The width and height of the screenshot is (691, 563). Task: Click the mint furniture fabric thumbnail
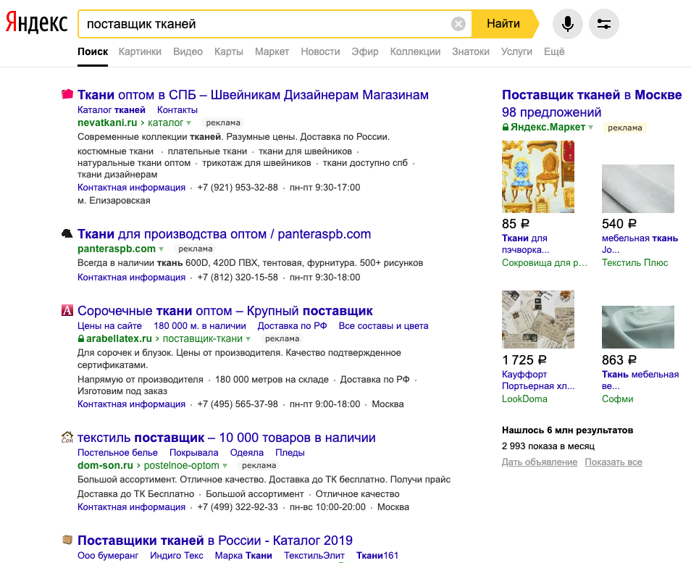638,327
